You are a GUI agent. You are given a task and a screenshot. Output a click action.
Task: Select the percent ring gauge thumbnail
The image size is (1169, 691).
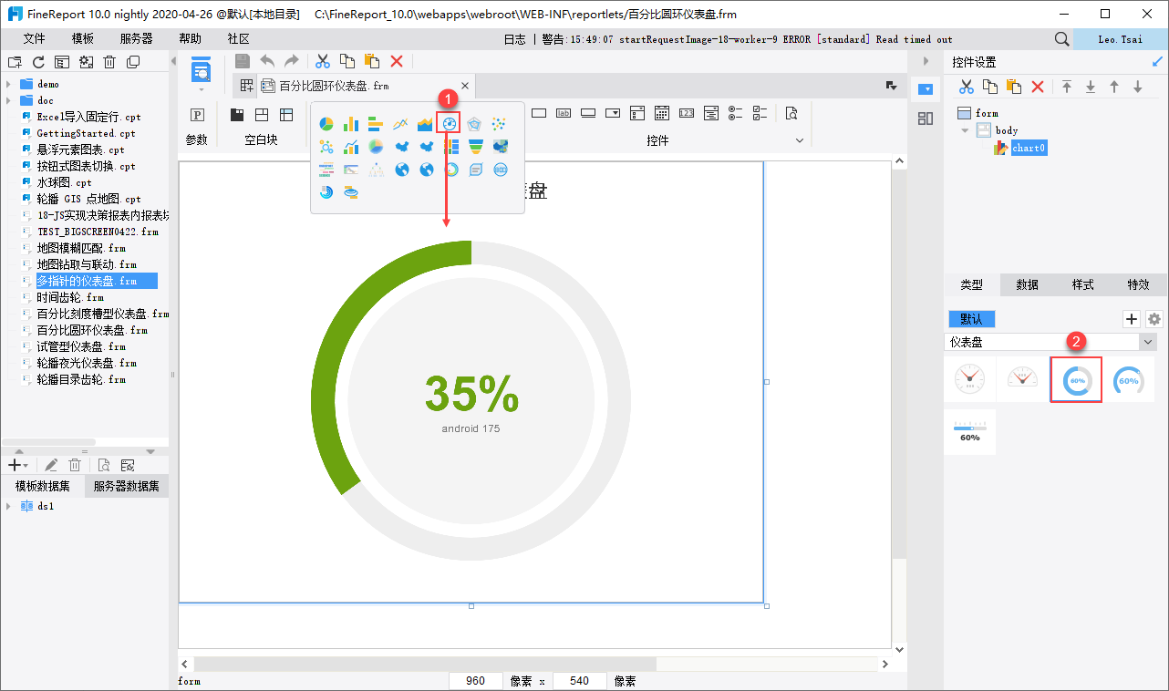[1077, 380]
